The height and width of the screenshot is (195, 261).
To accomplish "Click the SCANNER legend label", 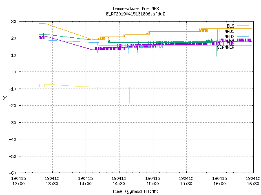I will [226, 47].
